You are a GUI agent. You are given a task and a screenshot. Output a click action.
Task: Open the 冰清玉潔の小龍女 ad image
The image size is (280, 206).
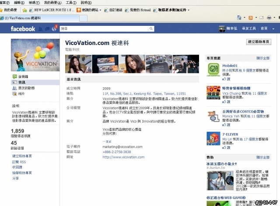point(220,181)
